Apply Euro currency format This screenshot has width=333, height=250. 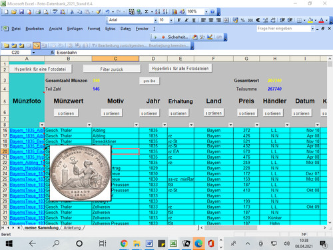click(258, 20)
